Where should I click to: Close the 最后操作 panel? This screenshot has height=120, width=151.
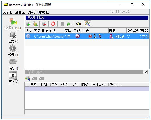coord(146,72)
